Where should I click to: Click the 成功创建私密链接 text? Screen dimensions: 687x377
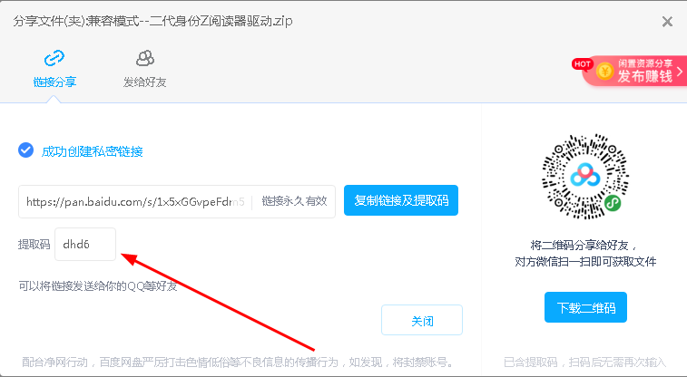coord(92,151)
